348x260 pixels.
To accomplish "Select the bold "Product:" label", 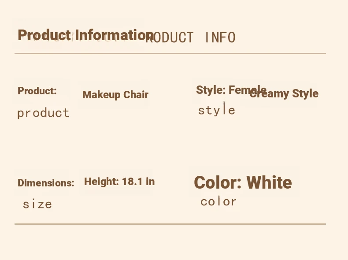I will pyautogui.click(x=37, y=91).
